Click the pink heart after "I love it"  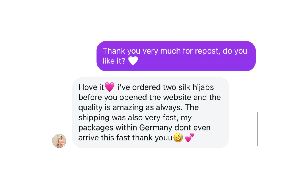(x=110, y=87)
